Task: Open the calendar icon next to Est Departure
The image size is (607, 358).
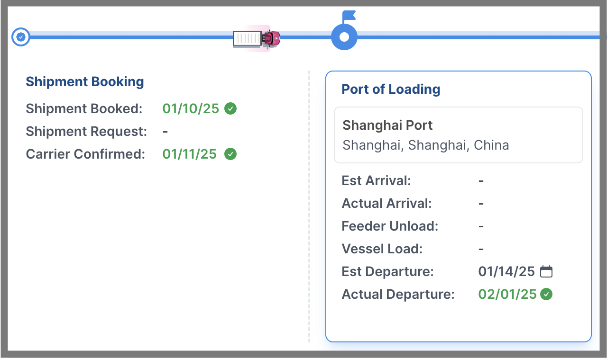Action: click(547, 271)
